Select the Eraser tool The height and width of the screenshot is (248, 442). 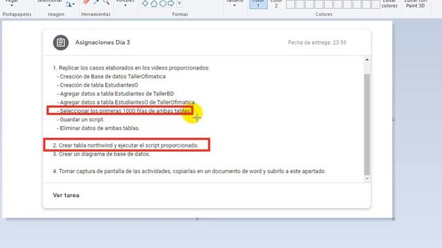[x=86, y=2]
